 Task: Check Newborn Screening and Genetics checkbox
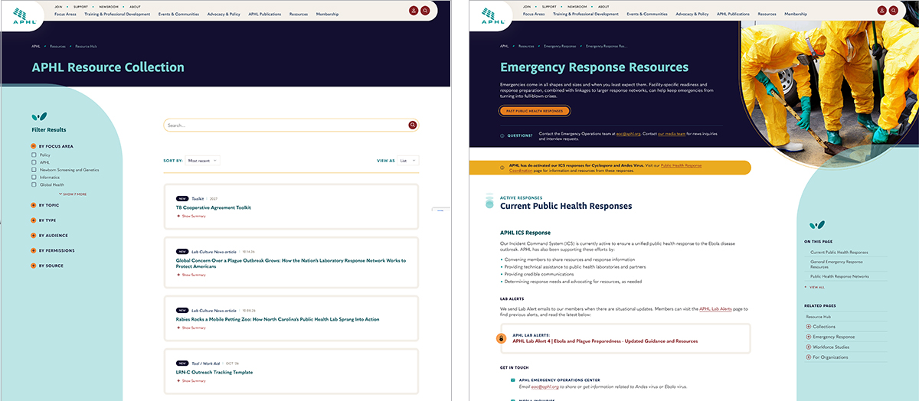pyautogui.click(x=34, y=170)
